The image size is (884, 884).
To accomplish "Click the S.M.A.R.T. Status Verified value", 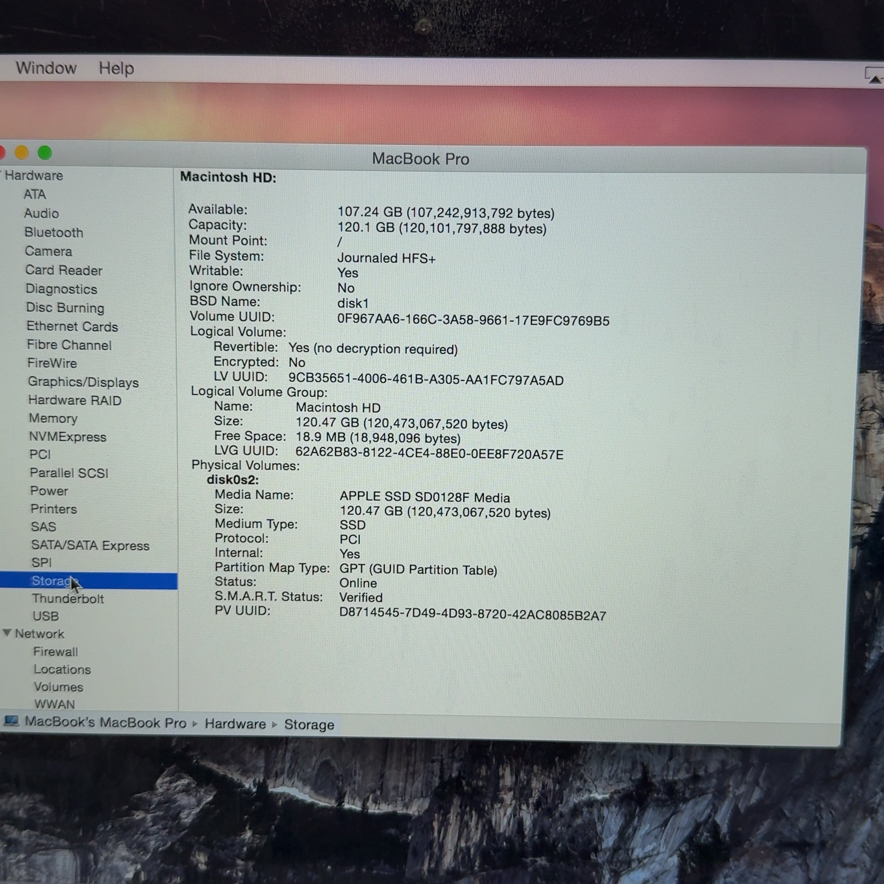I will point(361,598).
